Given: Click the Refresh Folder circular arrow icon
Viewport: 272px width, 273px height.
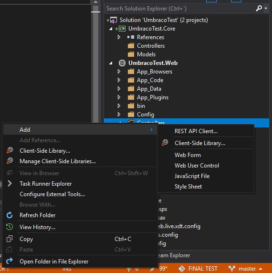Looking at the screenshot, I should [x=10, y=215].
